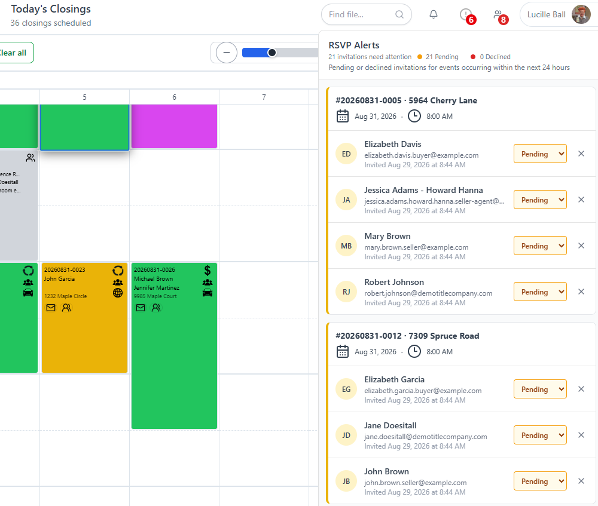This screenshot has width=598, height=506.
Task: Click attendees icon on closing 20260831-0023
Action: click(66, 308)
